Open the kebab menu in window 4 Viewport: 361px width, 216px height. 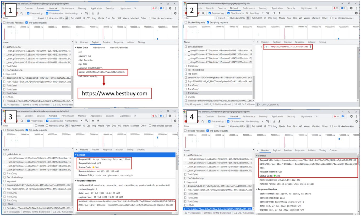click(356, 116)
